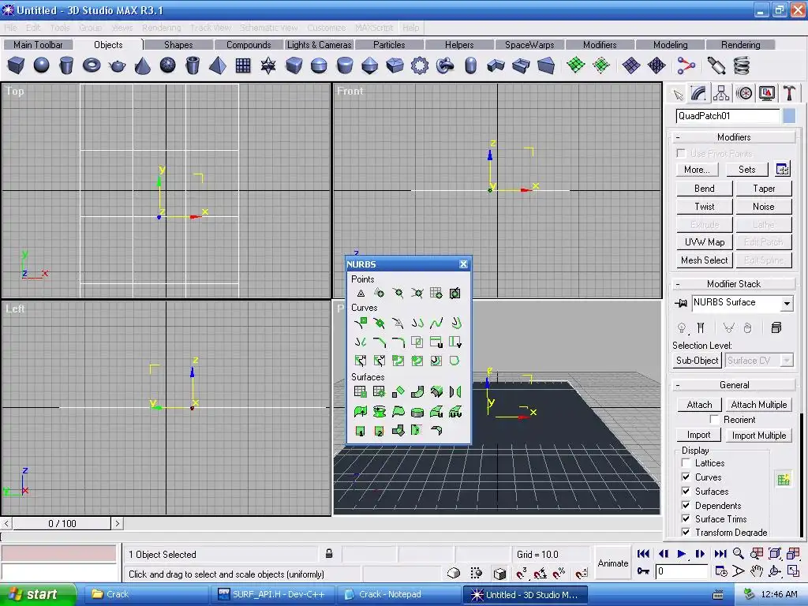Open the Hierarchy command panel tab
The image size is (808, 606).
click(x=721, y=93)
